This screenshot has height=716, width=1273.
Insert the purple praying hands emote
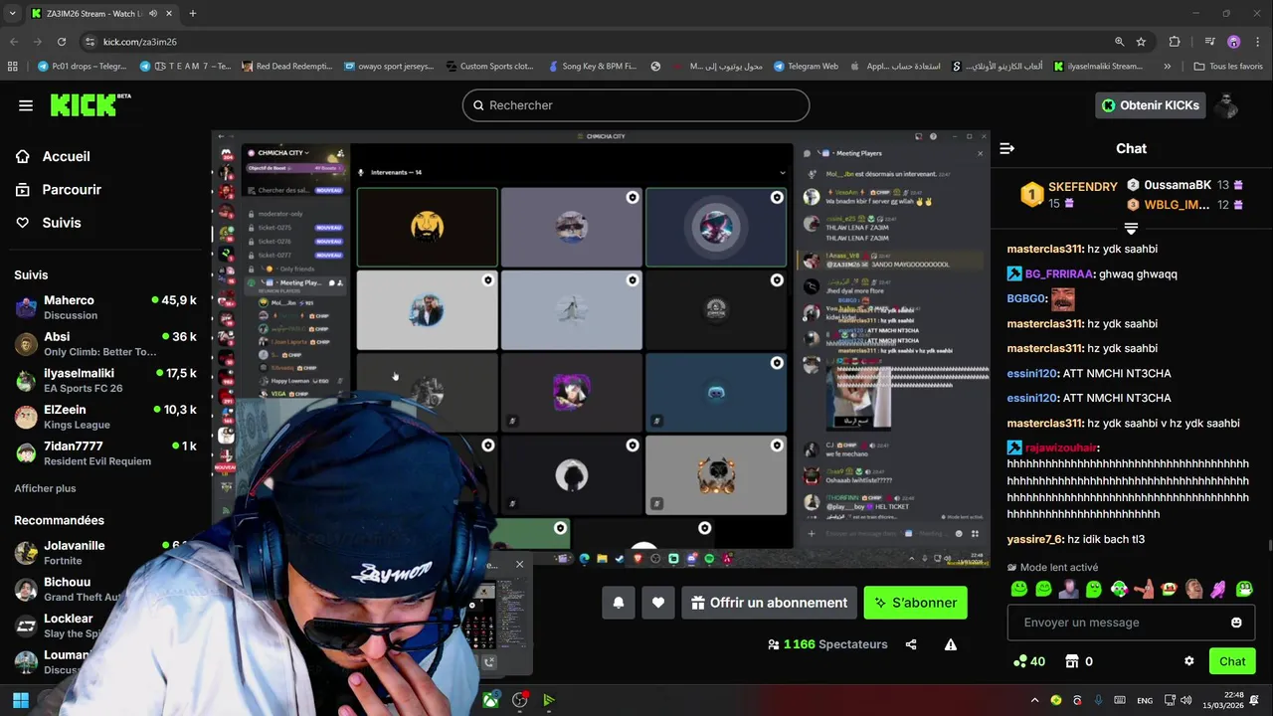[x=1218, y=589]
